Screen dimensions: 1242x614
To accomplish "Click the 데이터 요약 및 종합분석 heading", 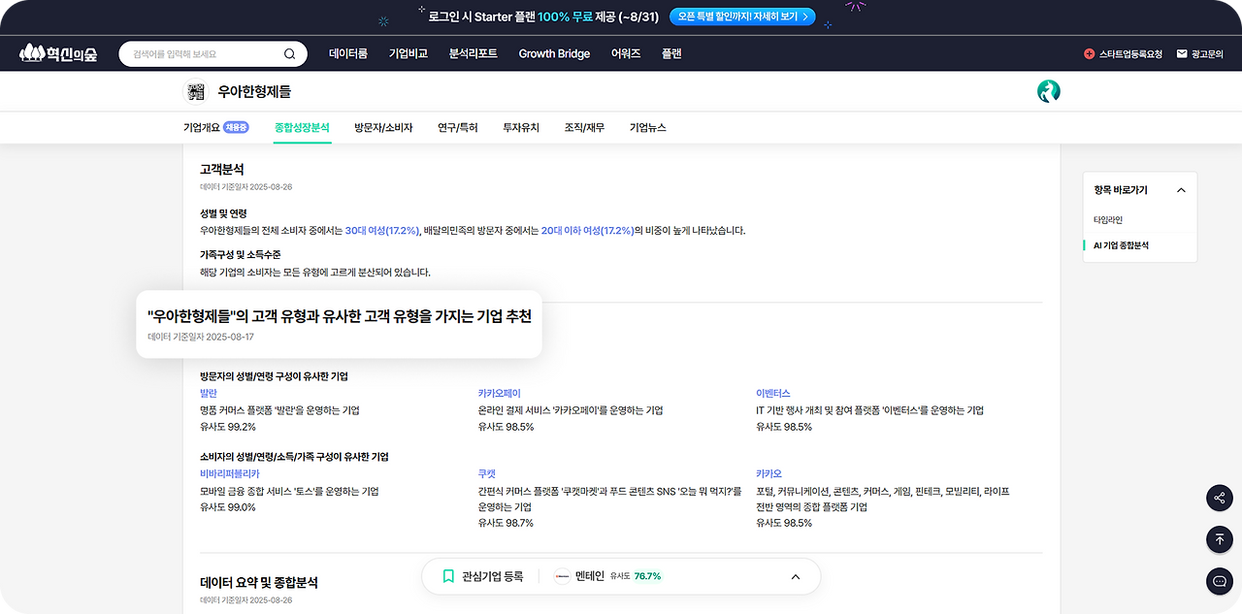I will point(259,583).
